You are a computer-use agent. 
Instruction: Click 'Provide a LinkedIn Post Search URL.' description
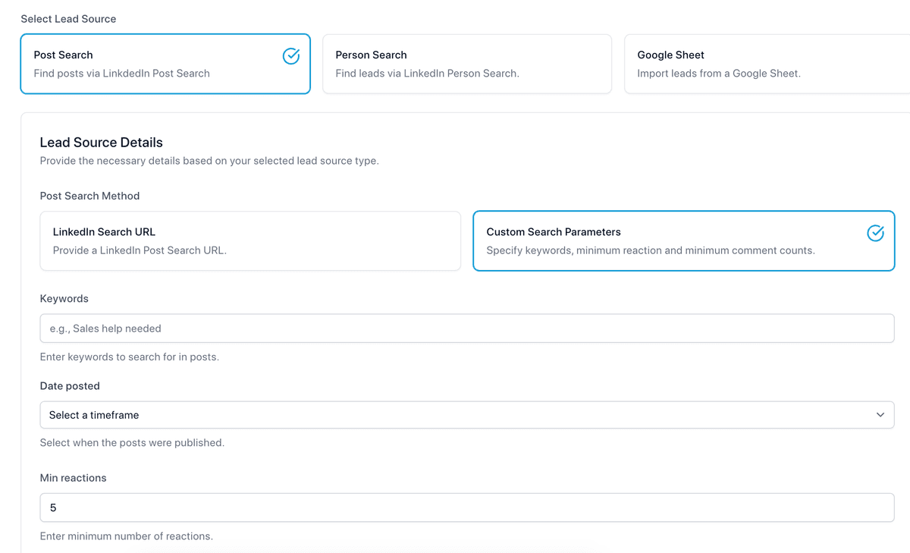(x=140, y=250)
